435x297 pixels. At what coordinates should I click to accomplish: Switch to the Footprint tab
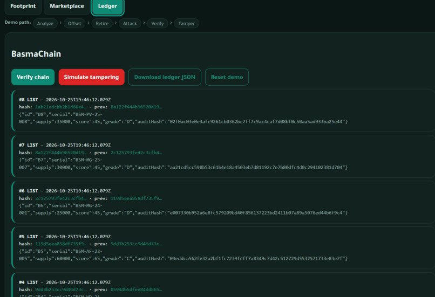coord(23,6)
